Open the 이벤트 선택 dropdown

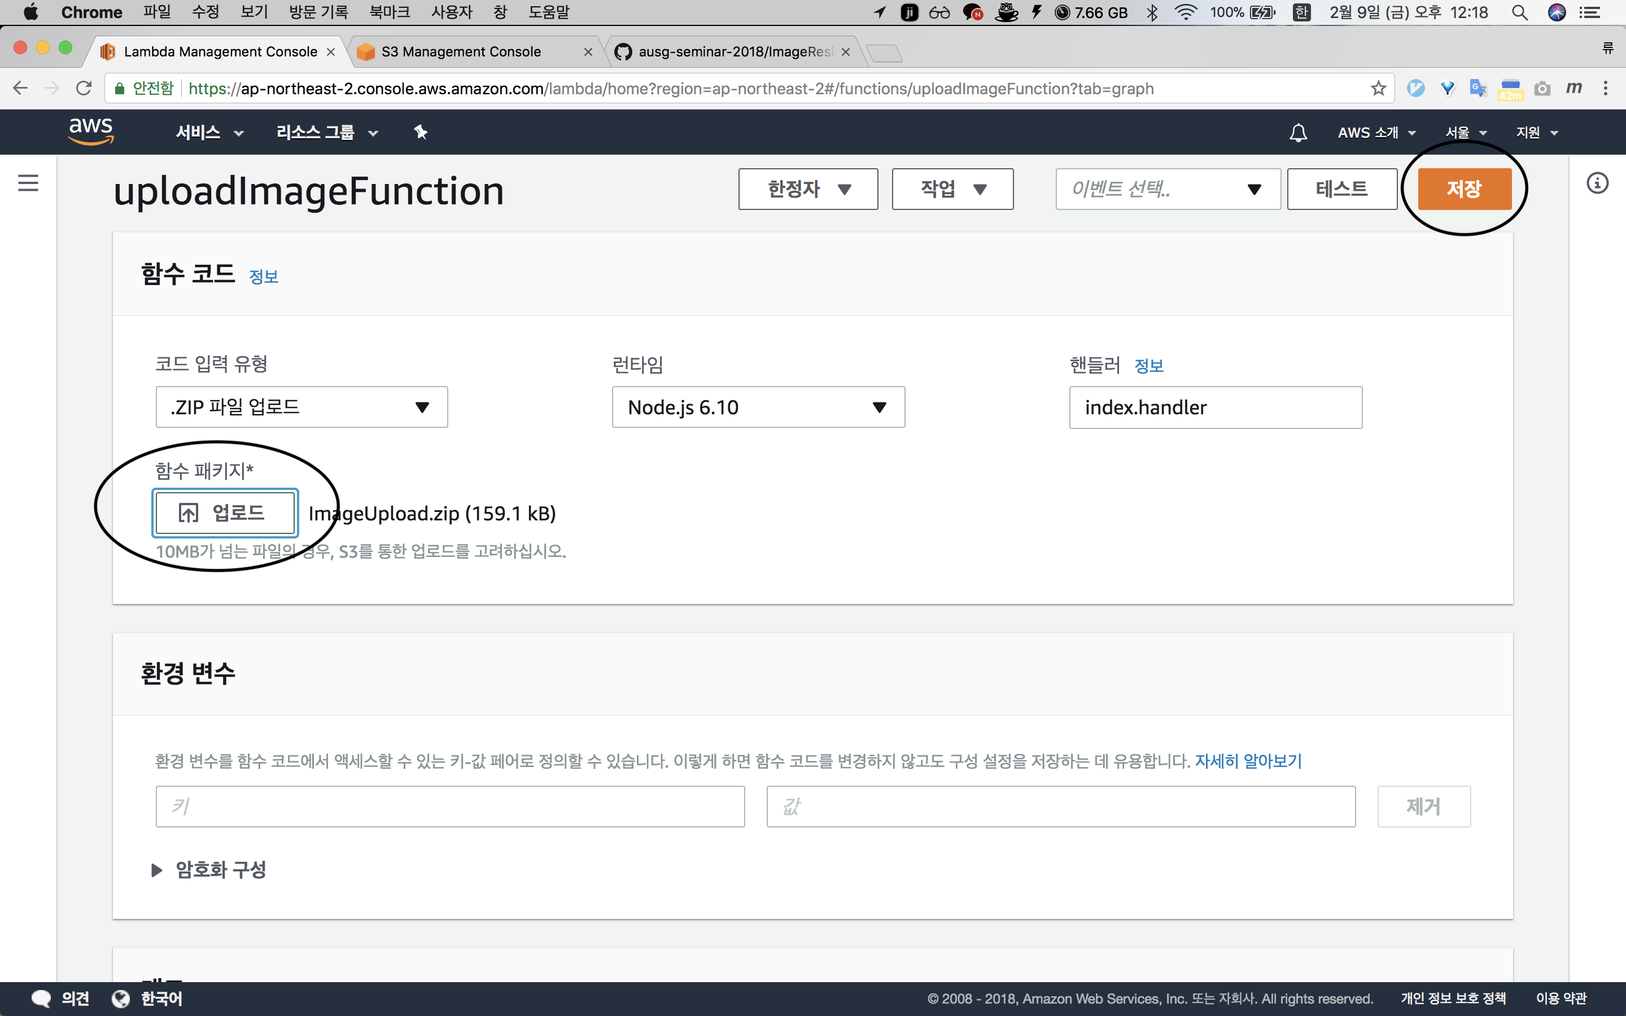click(1168, 189)
